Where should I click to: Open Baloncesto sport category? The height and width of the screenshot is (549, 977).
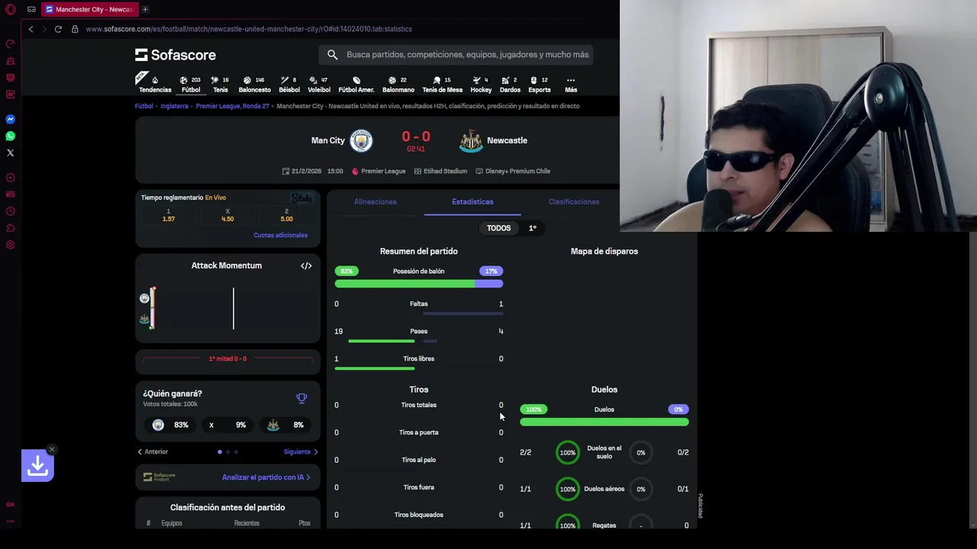[254, 84]
